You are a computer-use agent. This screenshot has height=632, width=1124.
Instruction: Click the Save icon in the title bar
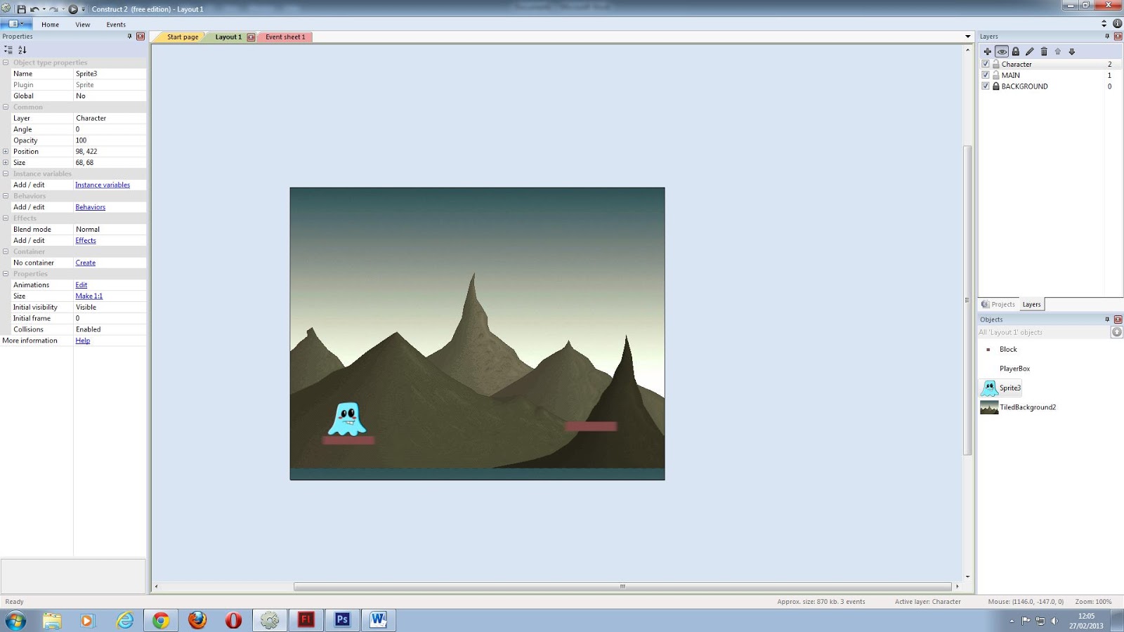tap(22, 9)
